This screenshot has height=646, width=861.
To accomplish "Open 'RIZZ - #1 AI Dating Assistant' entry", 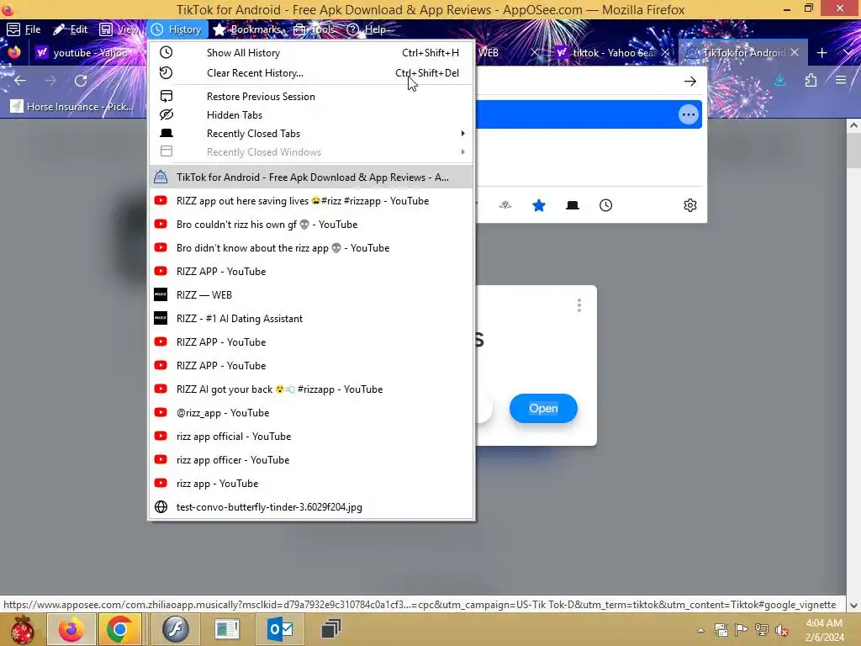I will 311,319.
